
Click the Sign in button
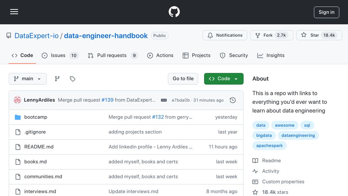click(327, 12)
